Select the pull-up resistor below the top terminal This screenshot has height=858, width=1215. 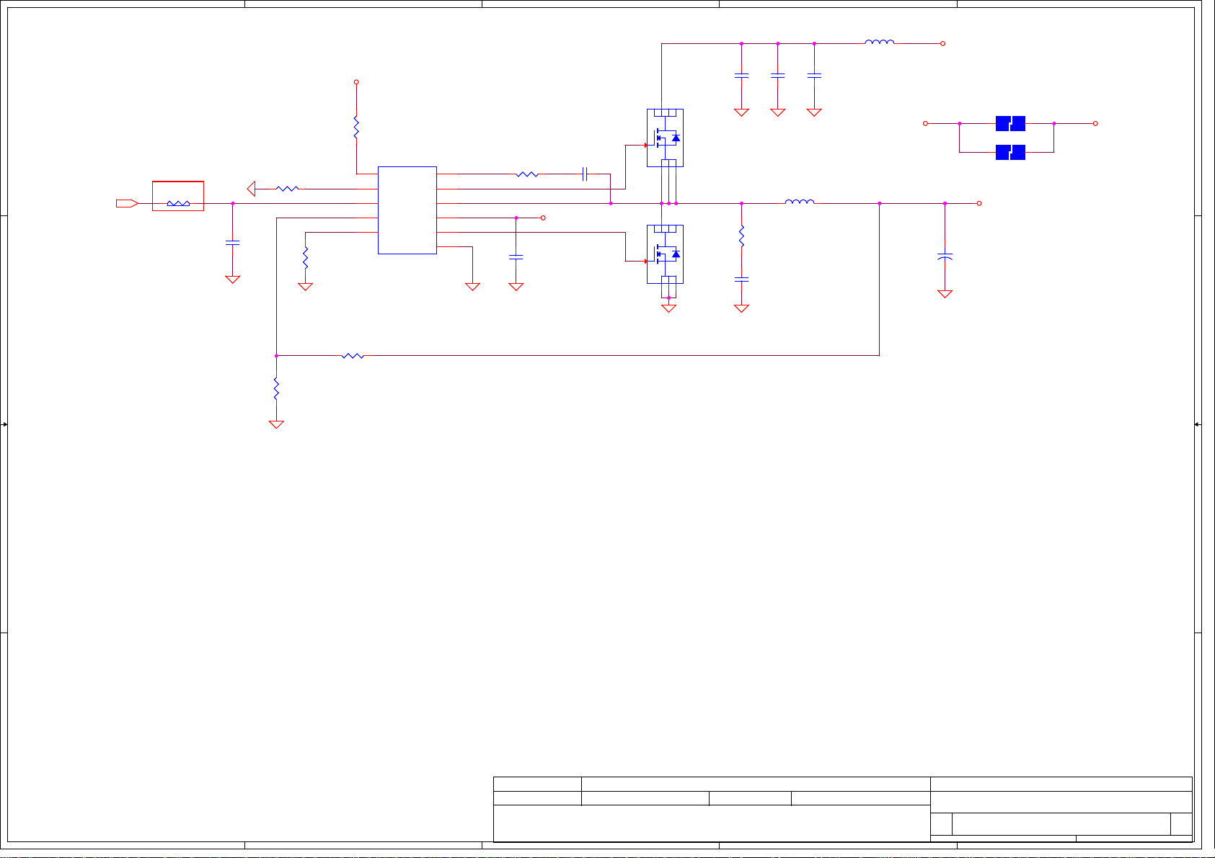(x=356, y=128)
